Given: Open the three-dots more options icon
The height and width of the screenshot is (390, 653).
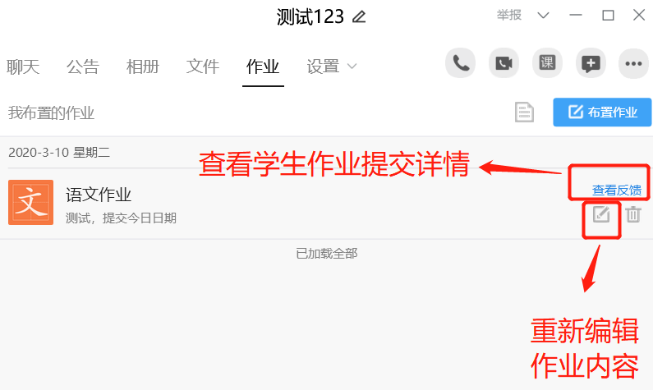Looking at the screenshot, I should tap(633, 63).
